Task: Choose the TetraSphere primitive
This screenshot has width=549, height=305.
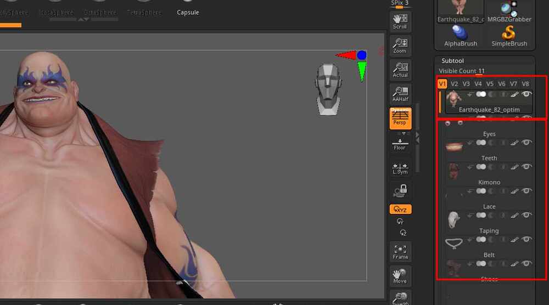Action: tap(144, 12)
